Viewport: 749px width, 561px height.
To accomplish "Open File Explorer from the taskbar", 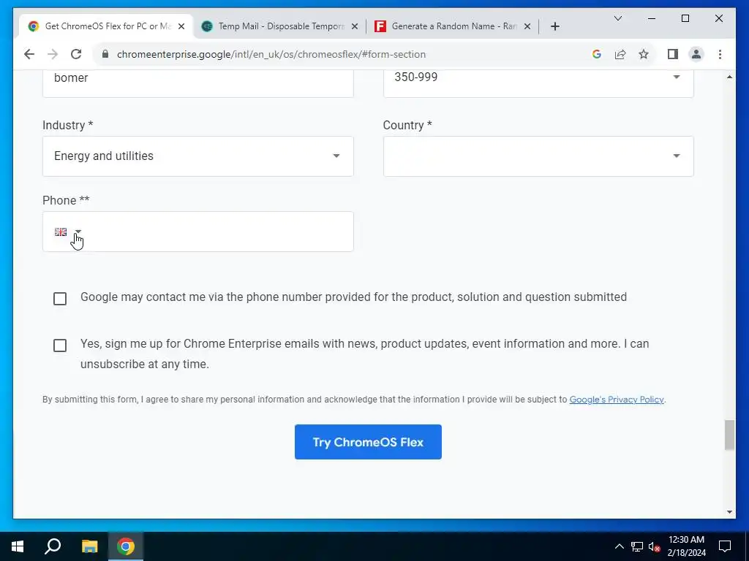I will (89, 546).
